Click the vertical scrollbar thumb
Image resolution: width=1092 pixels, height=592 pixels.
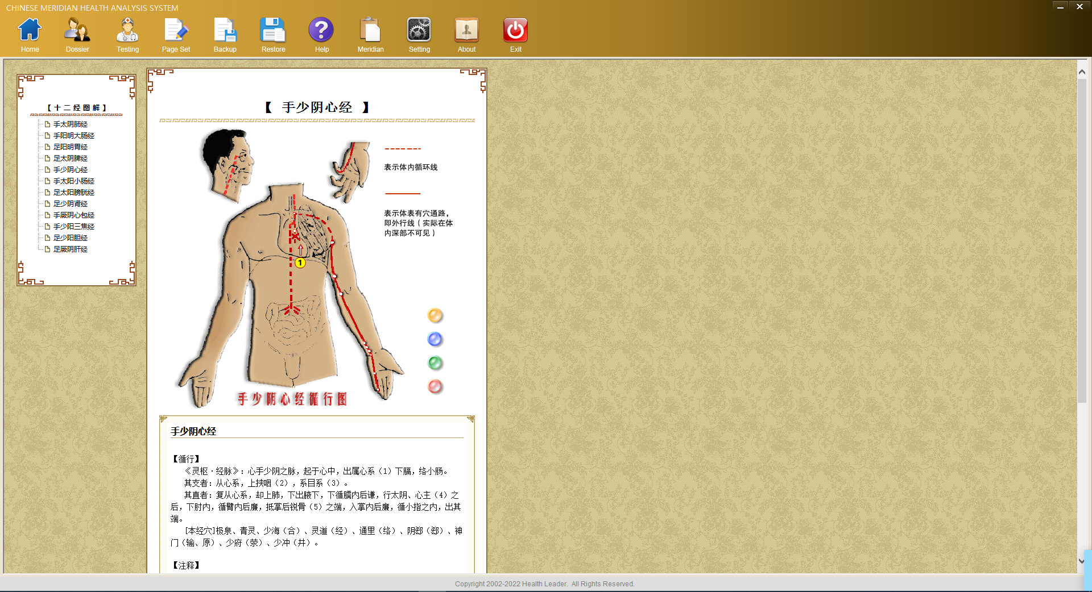click(x=1082, y=241)
